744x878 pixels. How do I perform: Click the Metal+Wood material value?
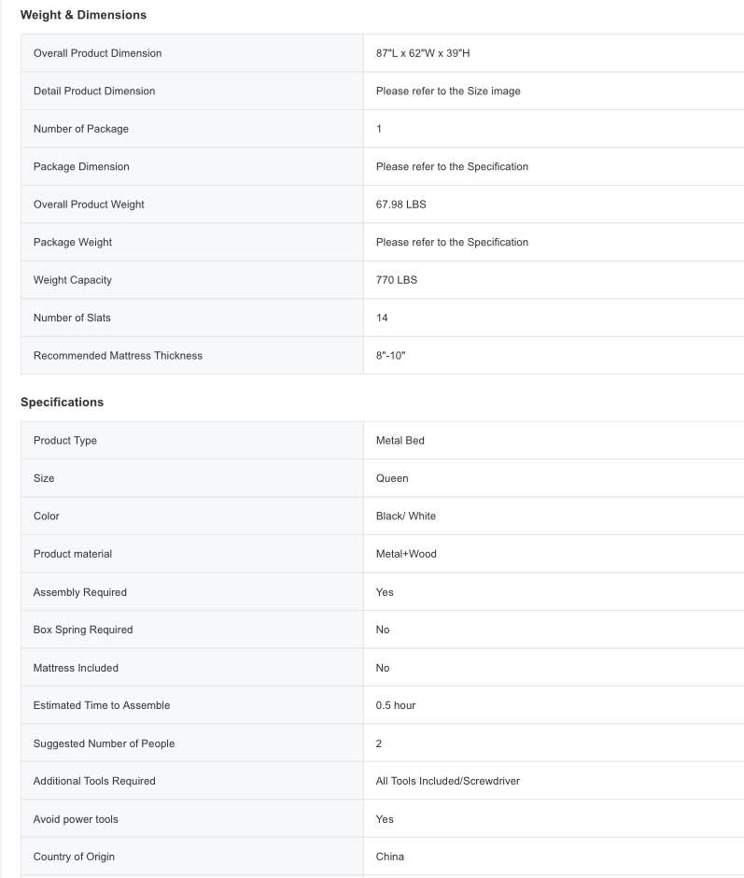[x=406, y=554]
